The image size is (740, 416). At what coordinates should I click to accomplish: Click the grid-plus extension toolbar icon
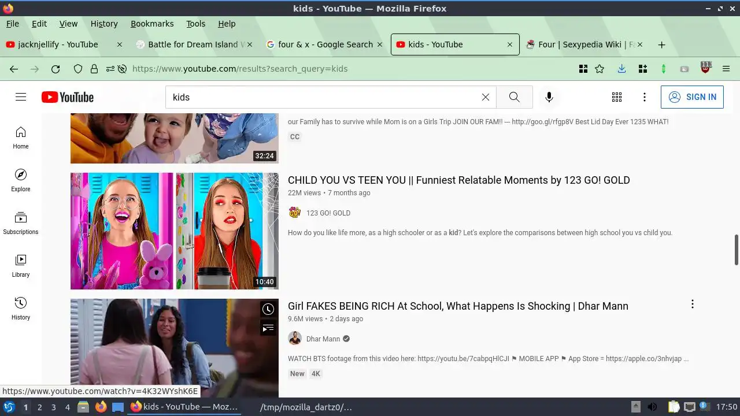(642, 69)
